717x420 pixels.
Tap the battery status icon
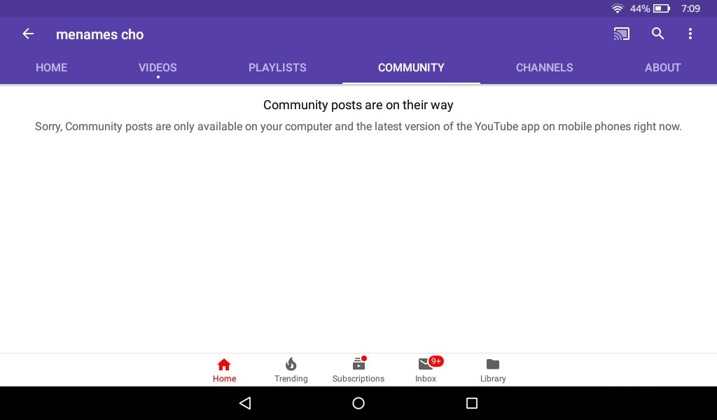pyautogui.click(x=662, y=8)
